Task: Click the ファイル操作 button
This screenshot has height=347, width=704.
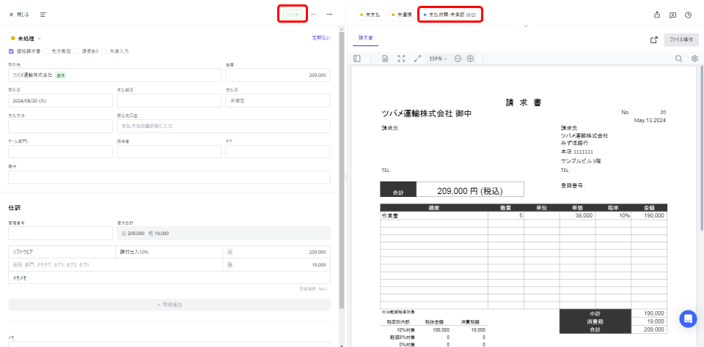Action: [681, 40]
